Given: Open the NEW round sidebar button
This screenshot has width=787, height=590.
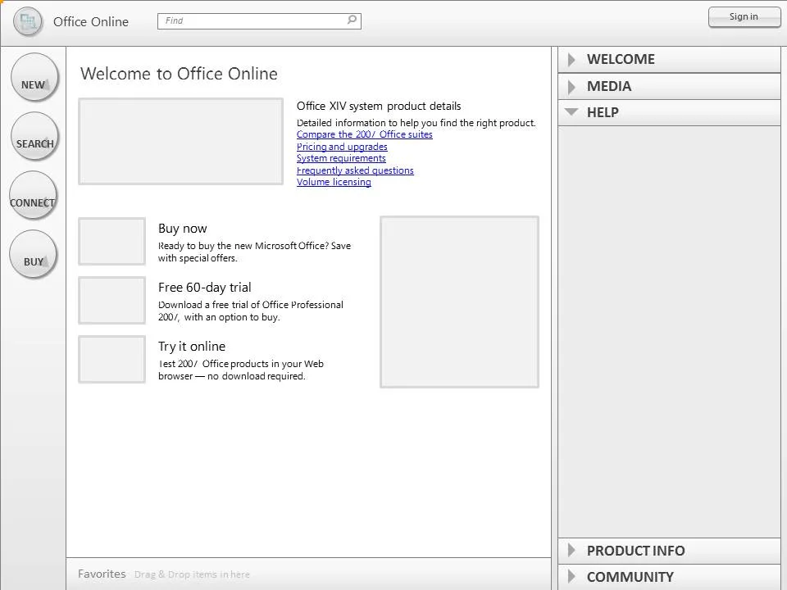Looking at the screenshot, I should tap(34, 77).
